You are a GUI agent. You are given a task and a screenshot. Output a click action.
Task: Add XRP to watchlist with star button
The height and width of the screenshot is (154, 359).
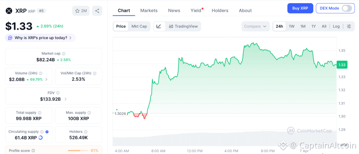tap(81, 11)
